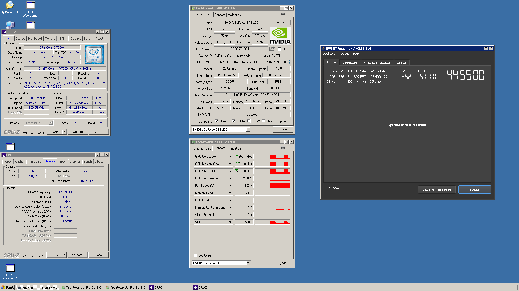
Task: Open HWBOT Aquamark3 desktop shortcut
Action: (10, 272)
